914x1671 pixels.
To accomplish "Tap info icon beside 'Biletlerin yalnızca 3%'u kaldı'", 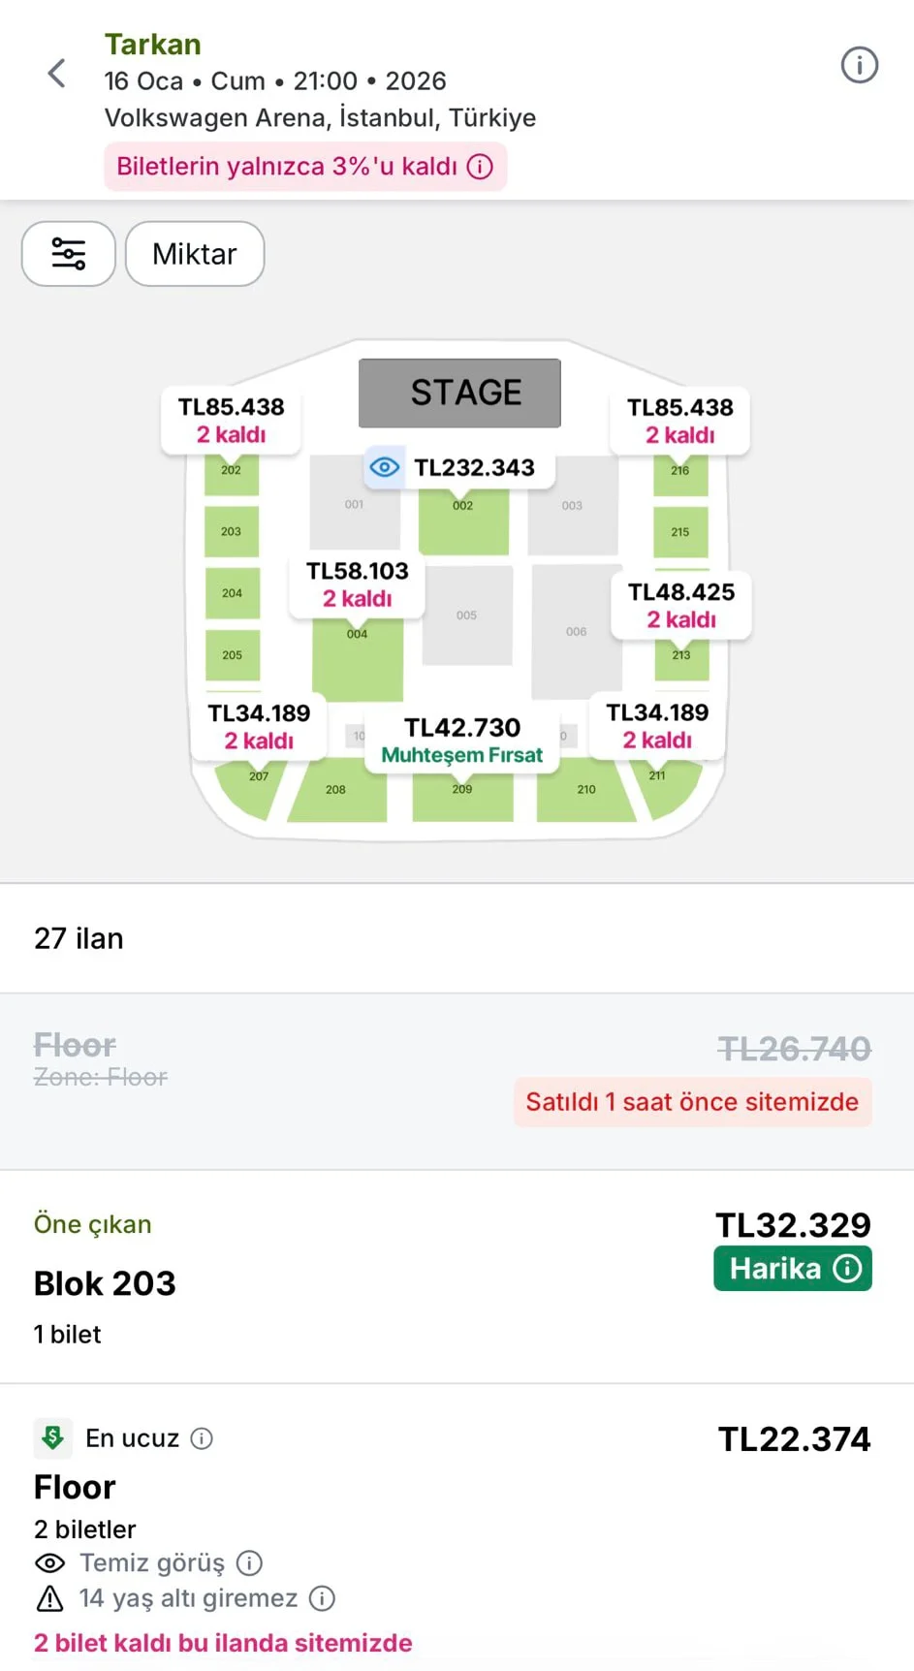I will point(480,167).
